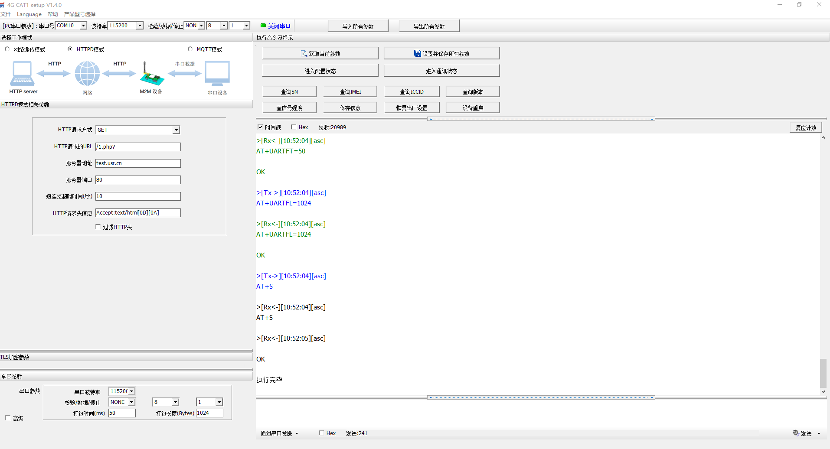Click the HTTP server computer icon
830x449 pixels.
point(22,74)
